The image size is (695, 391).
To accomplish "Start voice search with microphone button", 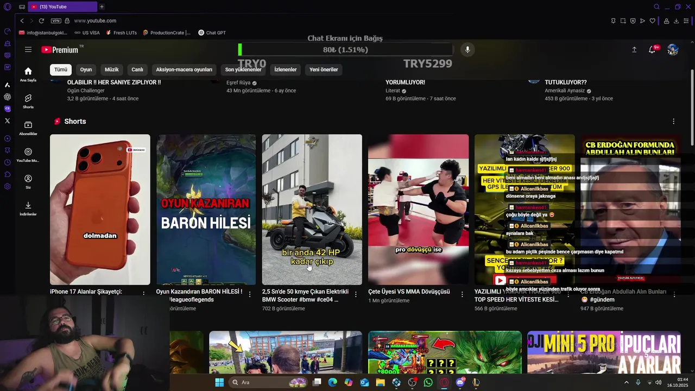I will [x=467, y=49].
